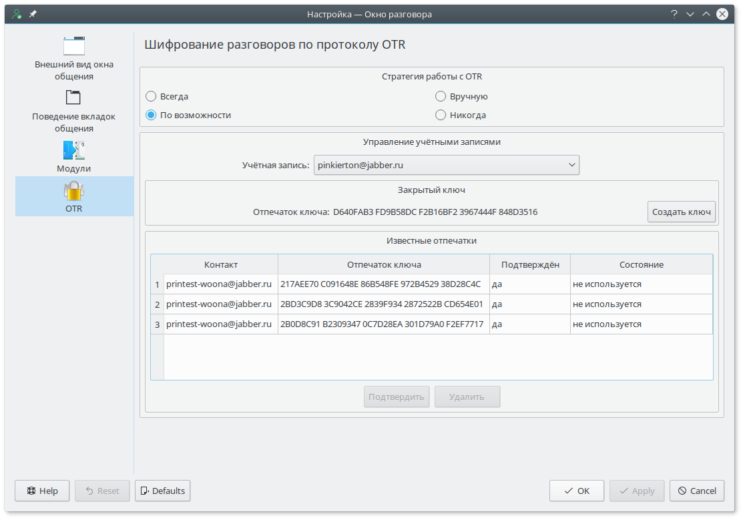Open the chat window appearance section icon

click(74, 46)
